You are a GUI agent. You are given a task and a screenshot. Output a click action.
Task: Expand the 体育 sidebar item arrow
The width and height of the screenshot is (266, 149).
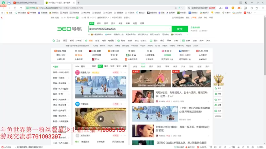(69, 116)
